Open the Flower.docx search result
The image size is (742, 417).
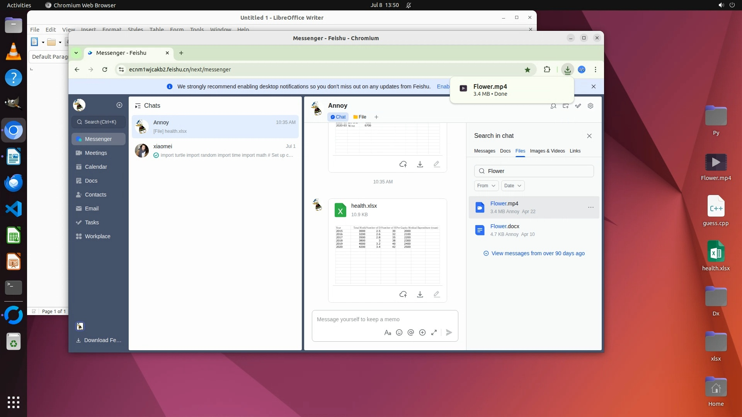coord(505,226)
